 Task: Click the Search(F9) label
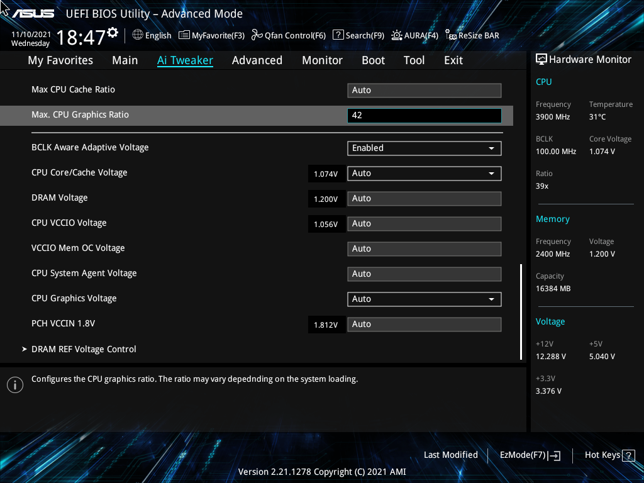(365, 36)
